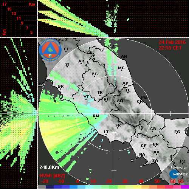
Task: Click the 22:15 CET timestamp
Action: 170,48
